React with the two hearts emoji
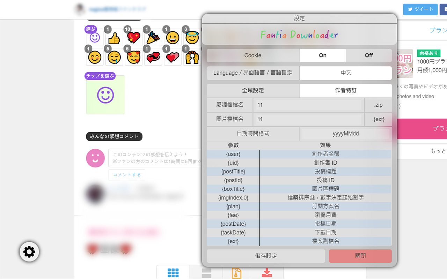The width and height of the screenshot is (447, 279). pos(173,57)
